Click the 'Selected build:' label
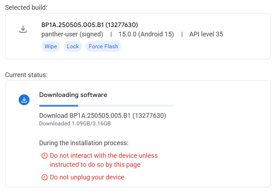 (x=26, y=7)
